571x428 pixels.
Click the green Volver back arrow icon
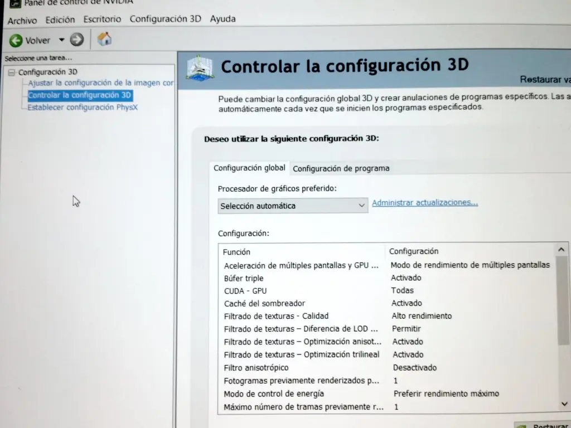click(16, 40)
